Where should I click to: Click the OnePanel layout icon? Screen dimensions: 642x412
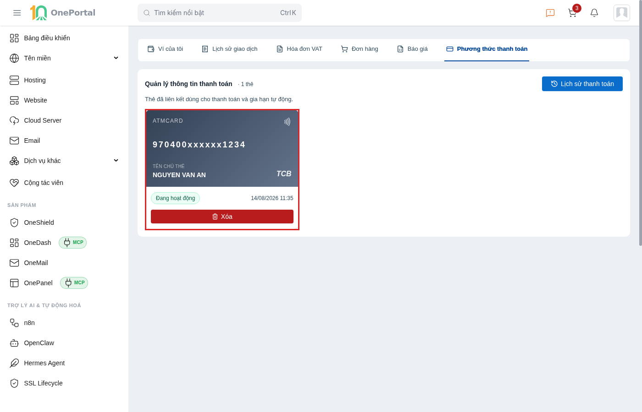point(14,283)
